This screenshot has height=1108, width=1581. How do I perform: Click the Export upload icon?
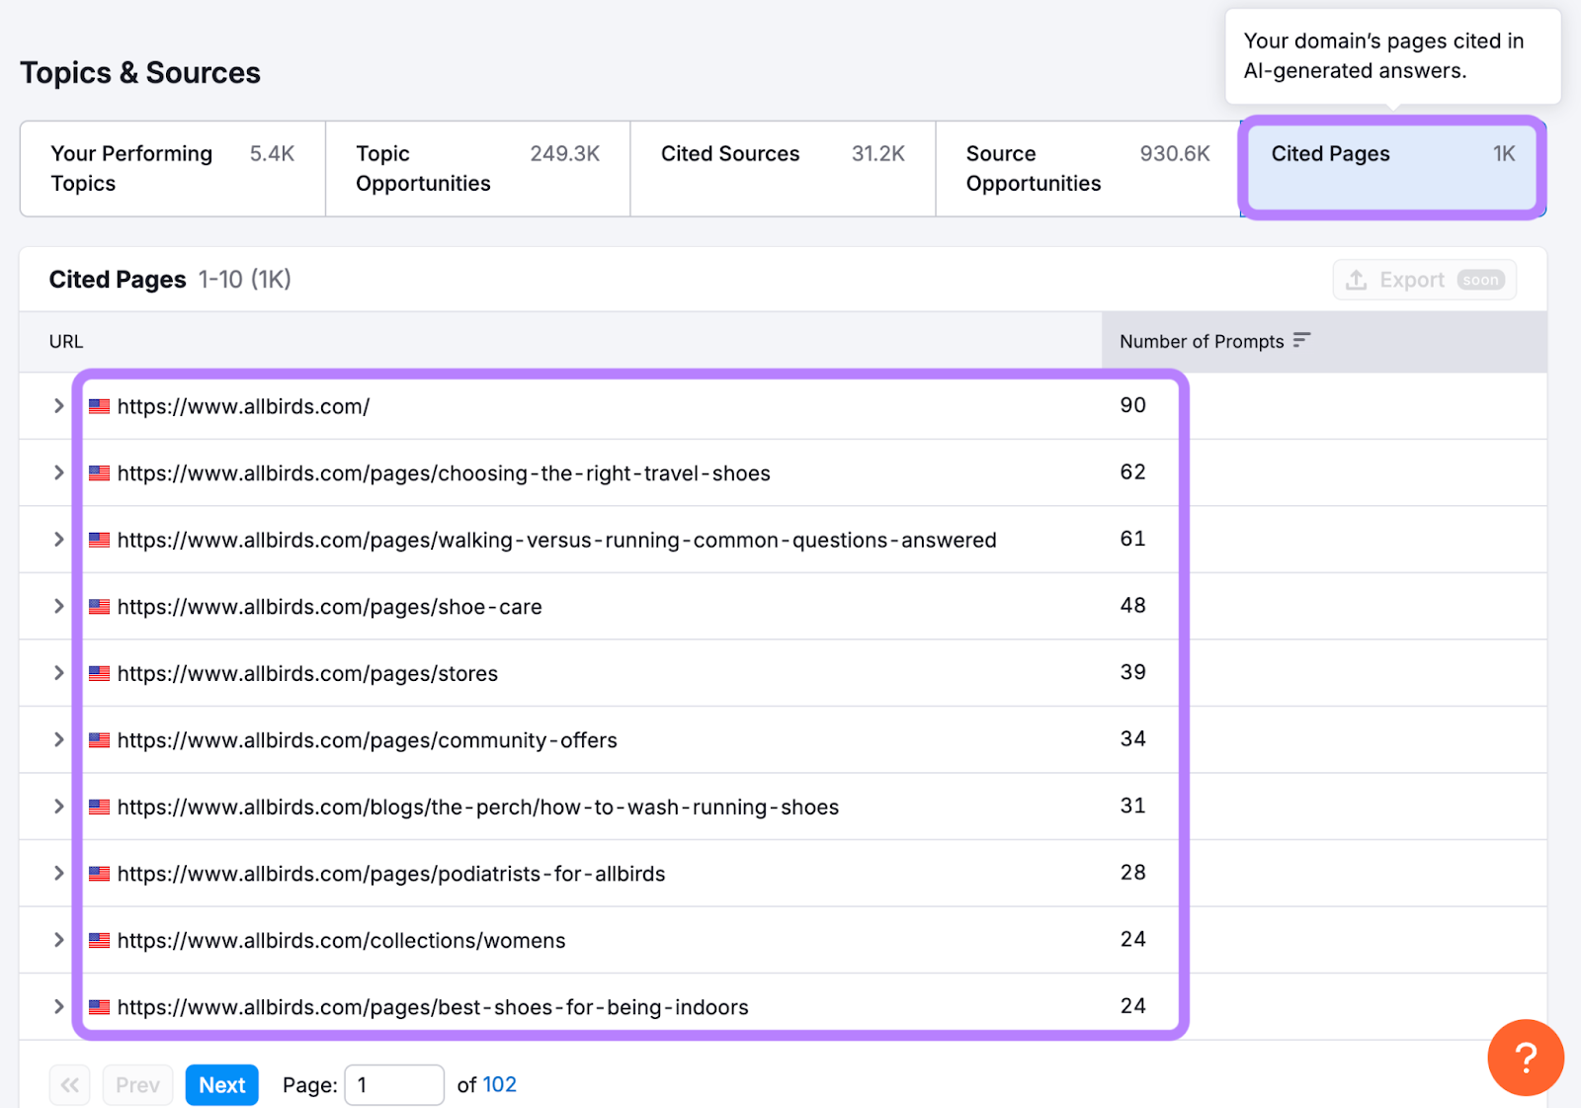tap(1357, 280)
